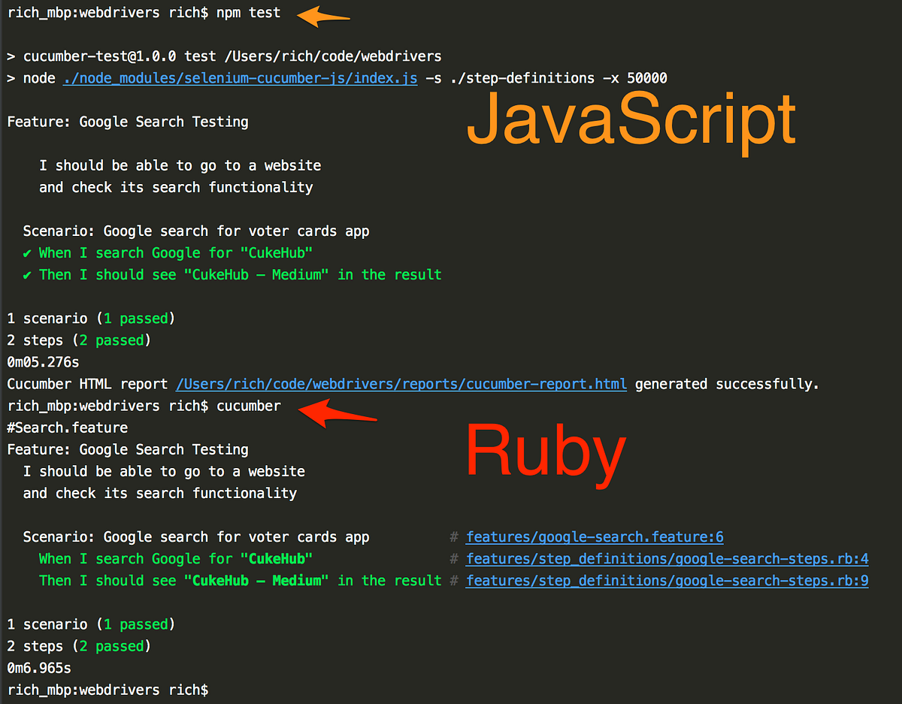Screen dimensions: 902x704
Task: Click the red Ruby label
Action: point(545,451)
